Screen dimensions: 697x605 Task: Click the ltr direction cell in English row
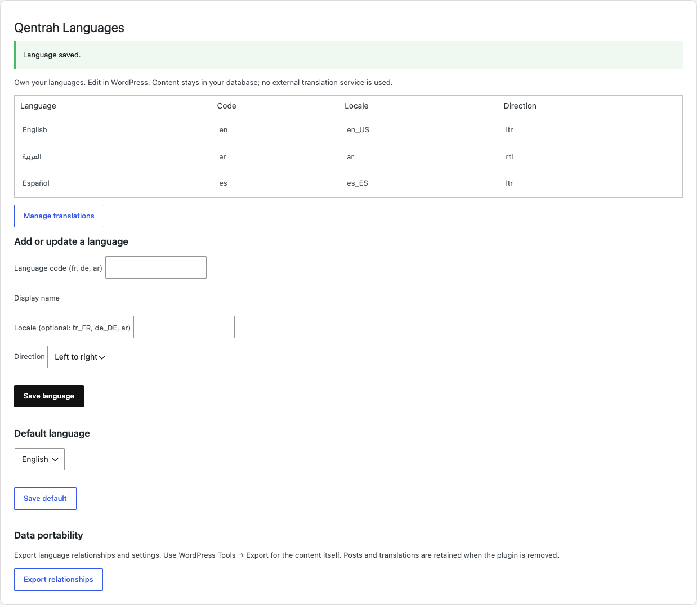(510, 130)
